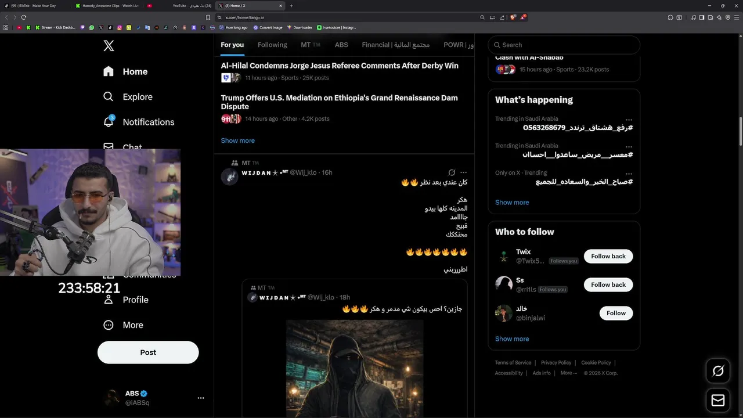This screenshot has height=418, width=743.
Task: Open Cookie Policy footer link
Action: pyautogui.click(x=596, y=363)
